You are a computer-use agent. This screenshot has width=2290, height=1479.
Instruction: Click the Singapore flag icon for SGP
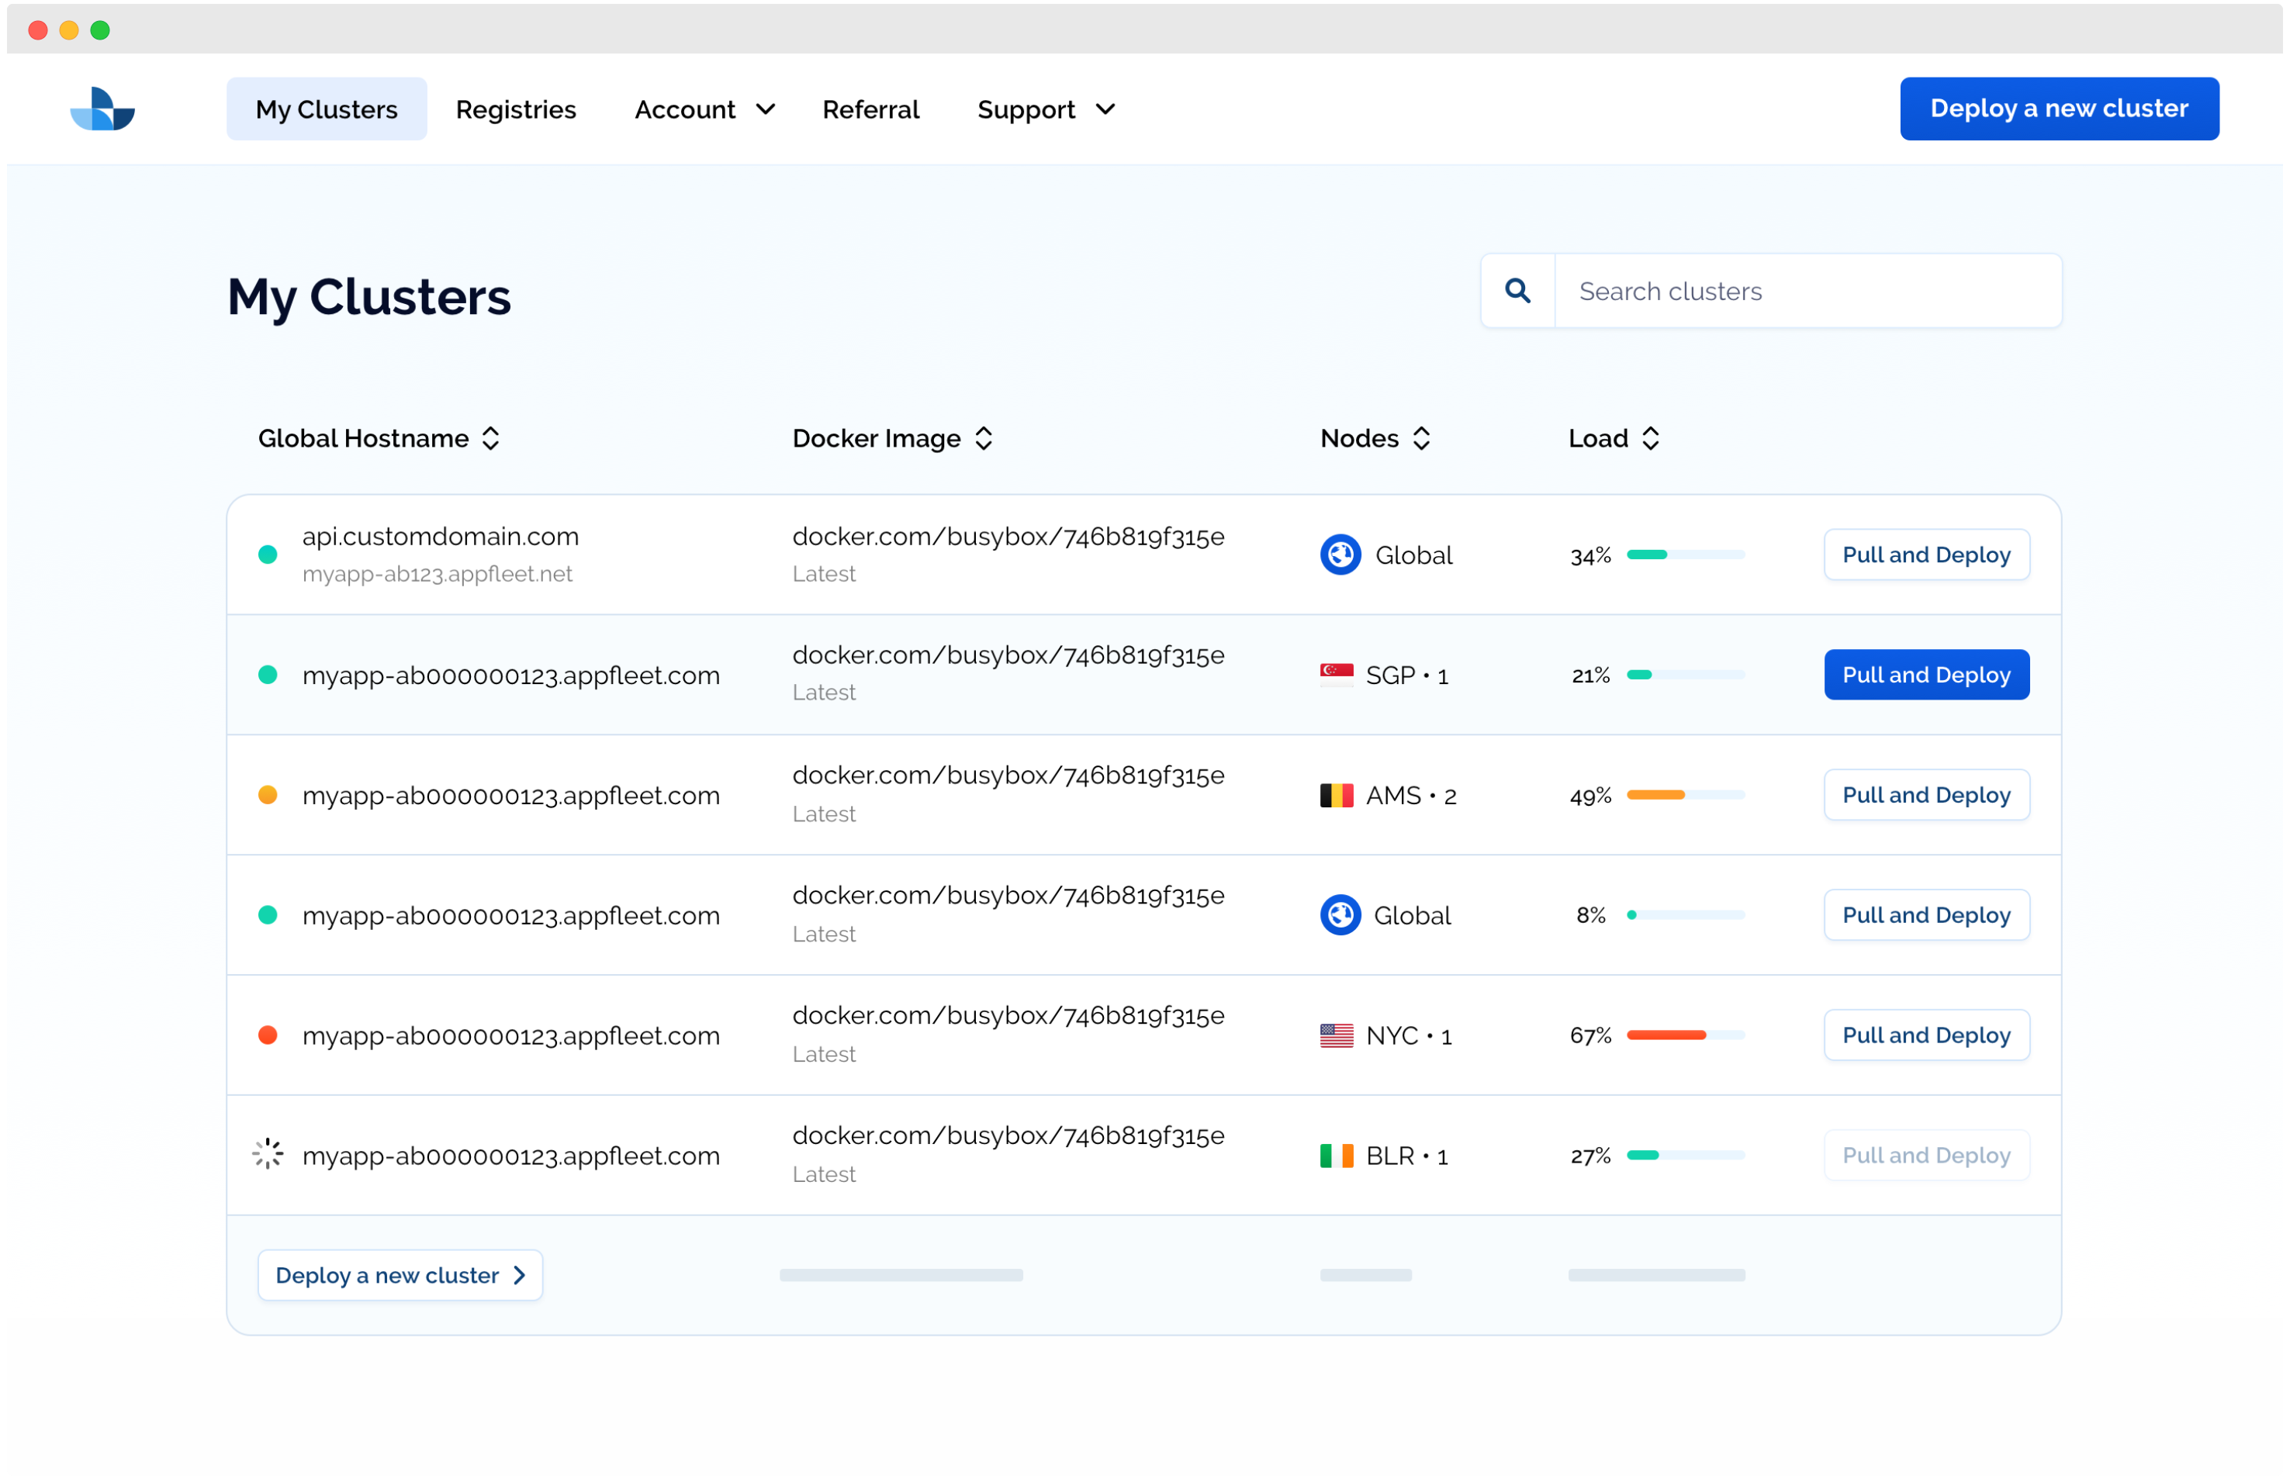(x=1336, y=674)
